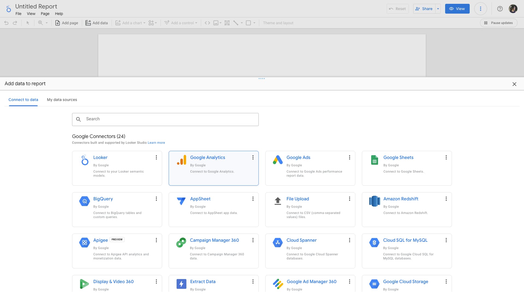Click the Cloud SQL for MySQL icon
This screenshot has height=294, width=524.
tap(374, 243)
